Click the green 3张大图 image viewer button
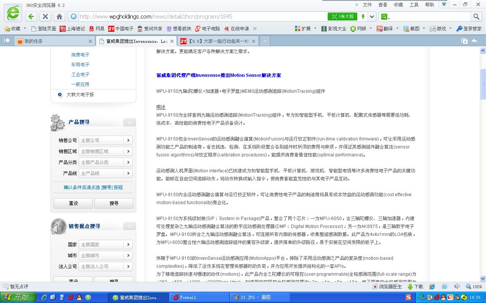The image size is (486, 303). [x=342, y=17]
